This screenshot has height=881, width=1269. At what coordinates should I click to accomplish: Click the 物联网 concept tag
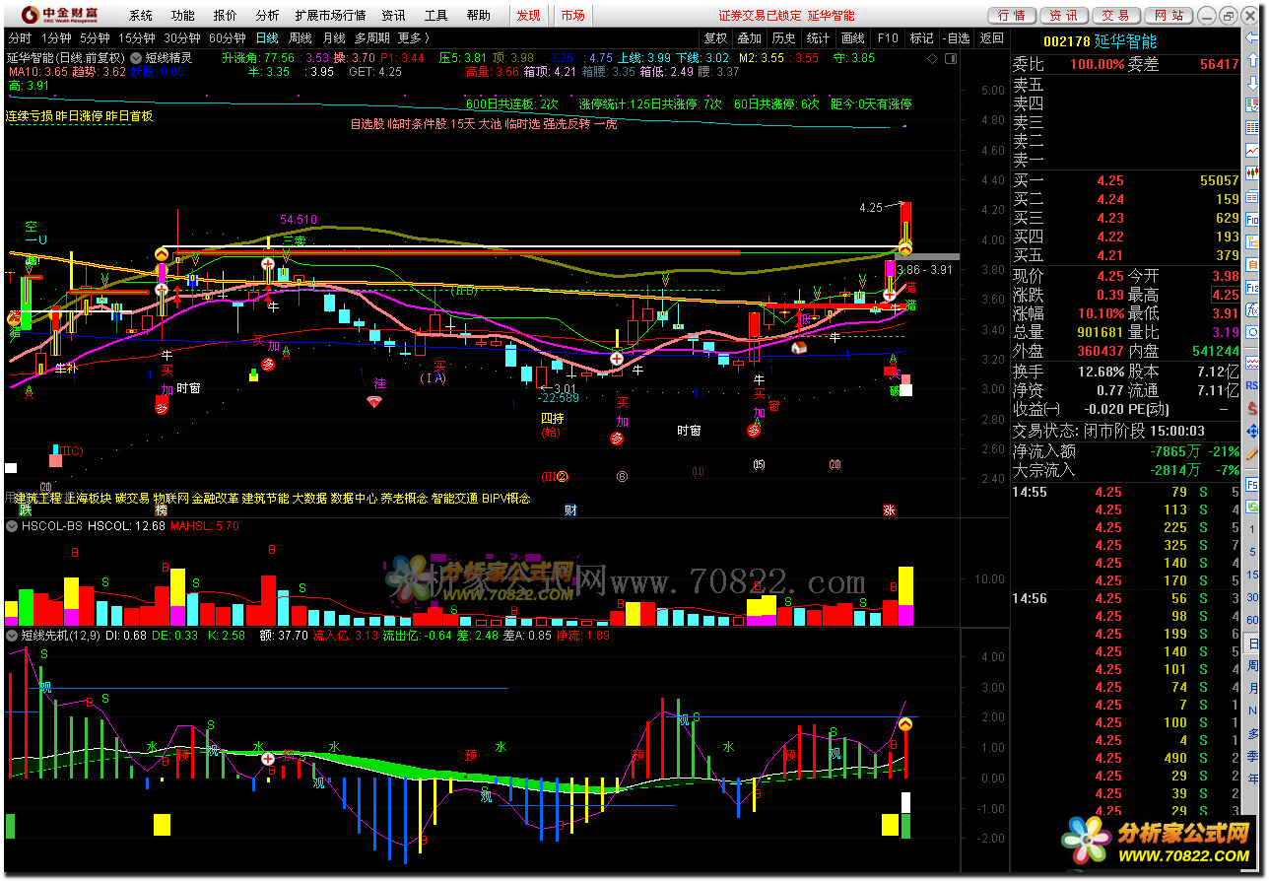coord(170,499)
